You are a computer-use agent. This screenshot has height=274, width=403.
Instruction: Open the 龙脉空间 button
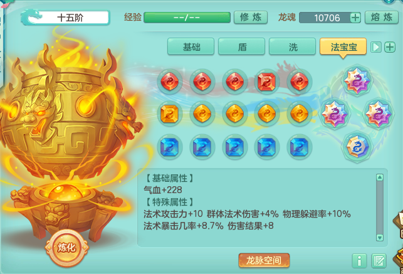click(x=264, y=260)
